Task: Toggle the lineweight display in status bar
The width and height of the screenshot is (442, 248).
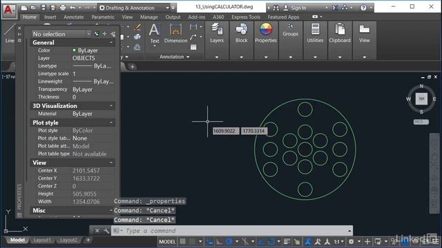Action: [287, 242]
